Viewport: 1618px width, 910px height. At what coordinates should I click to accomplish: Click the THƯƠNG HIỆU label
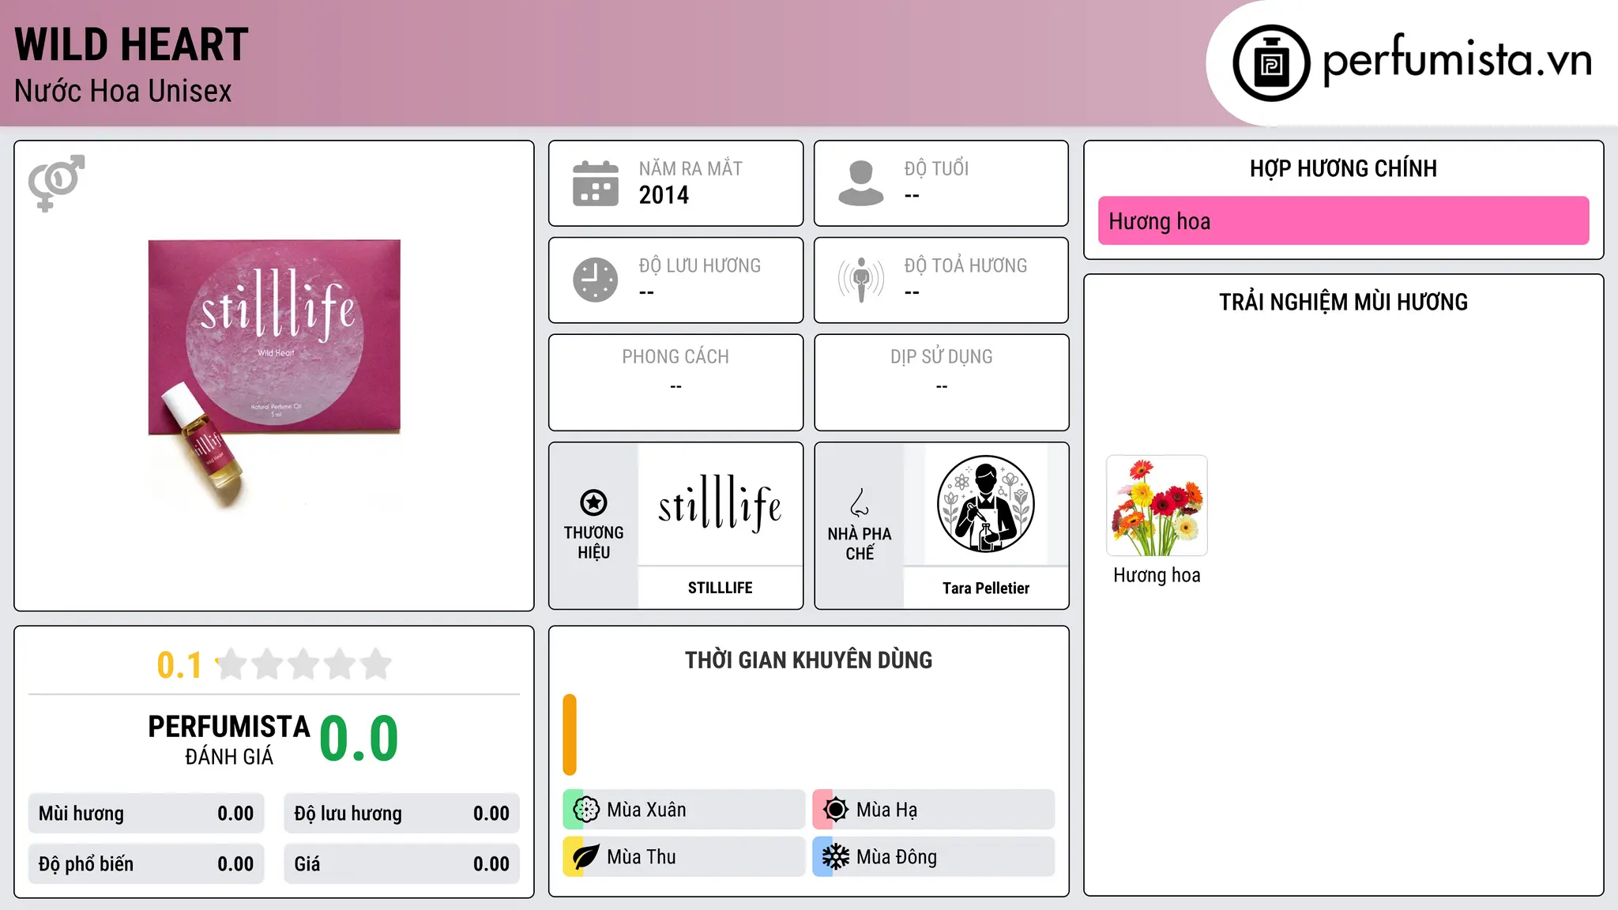[x=593, y=543]
